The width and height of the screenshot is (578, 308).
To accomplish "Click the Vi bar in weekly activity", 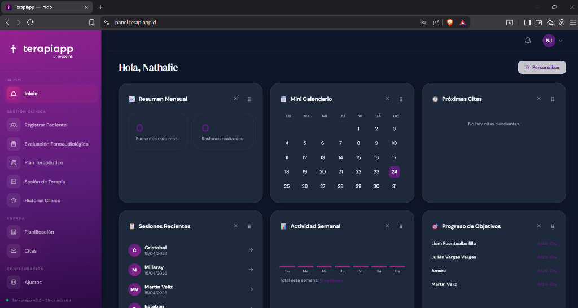I will pos(361,266).
